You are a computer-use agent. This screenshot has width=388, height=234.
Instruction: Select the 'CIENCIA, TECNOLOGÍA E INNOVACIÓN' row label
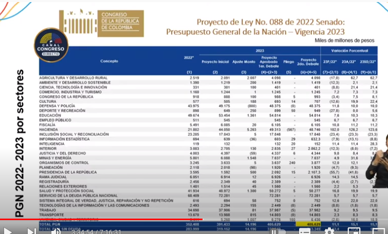pyautogui.click(x=73, y=87)
